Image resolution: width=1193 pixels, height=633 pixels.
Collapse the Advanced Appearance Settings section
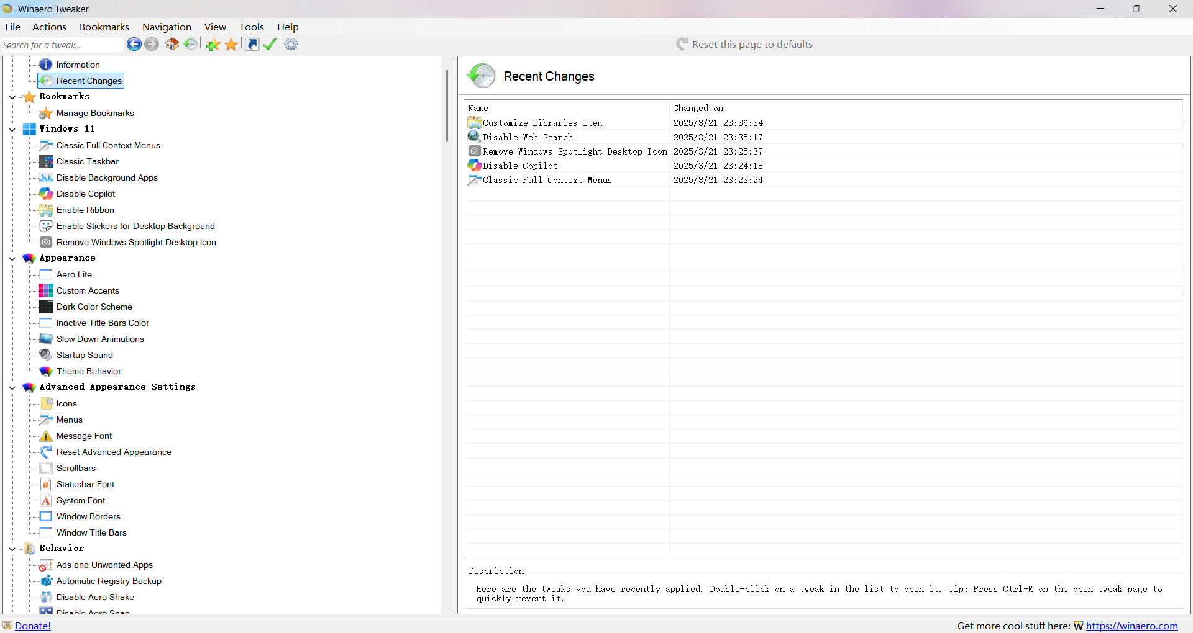pos(12,387)
